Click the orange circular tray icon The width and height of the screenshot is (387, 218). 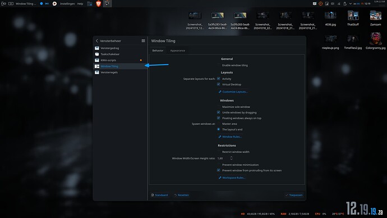pyautogui.click(x=321, y=4)
